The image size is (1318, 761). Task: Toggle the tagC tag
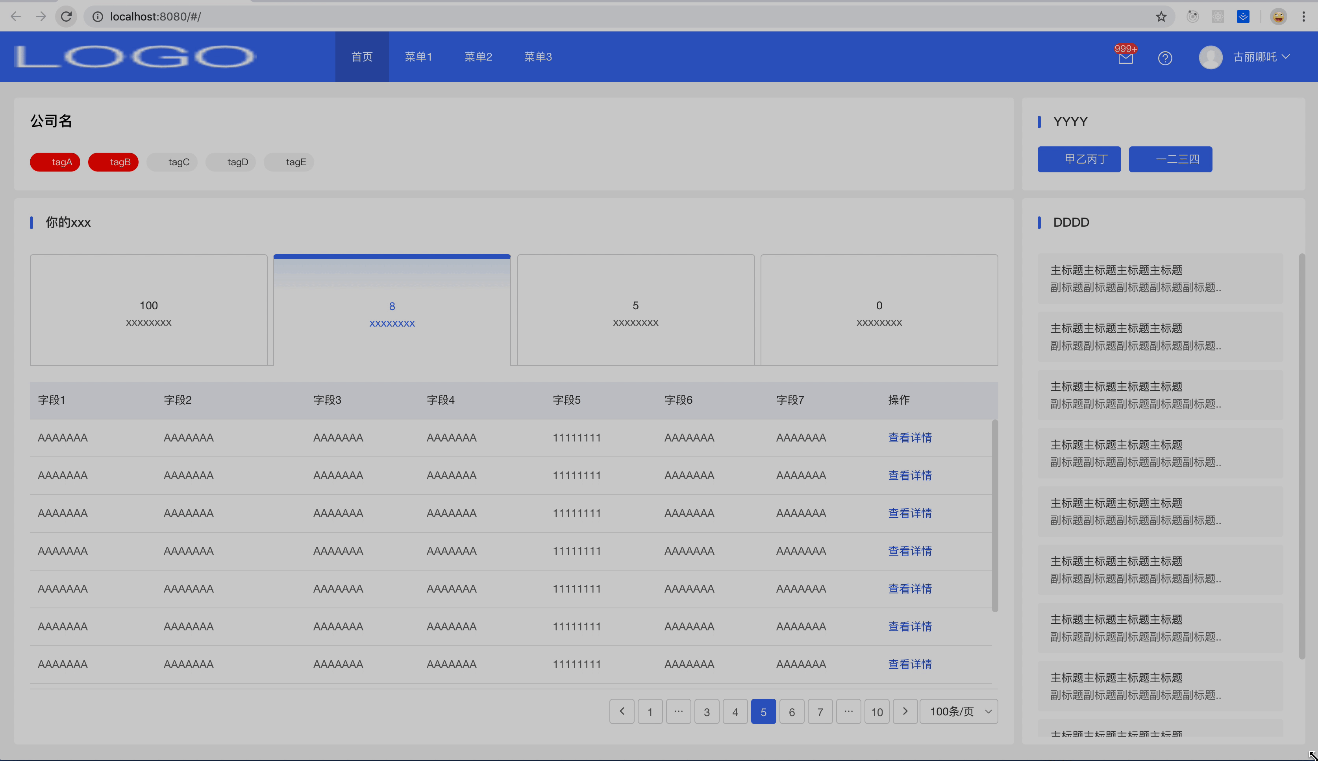pos(172,162)
